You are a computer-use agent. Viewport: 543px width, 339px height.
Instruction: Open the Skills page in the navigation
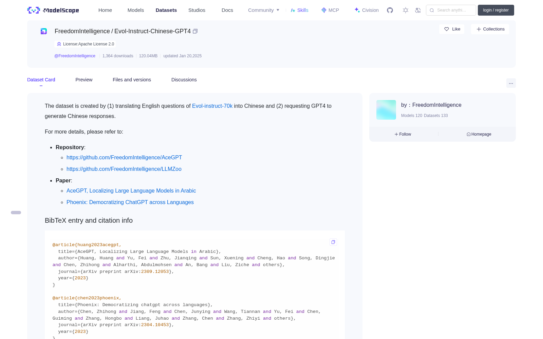coord(299,10)
